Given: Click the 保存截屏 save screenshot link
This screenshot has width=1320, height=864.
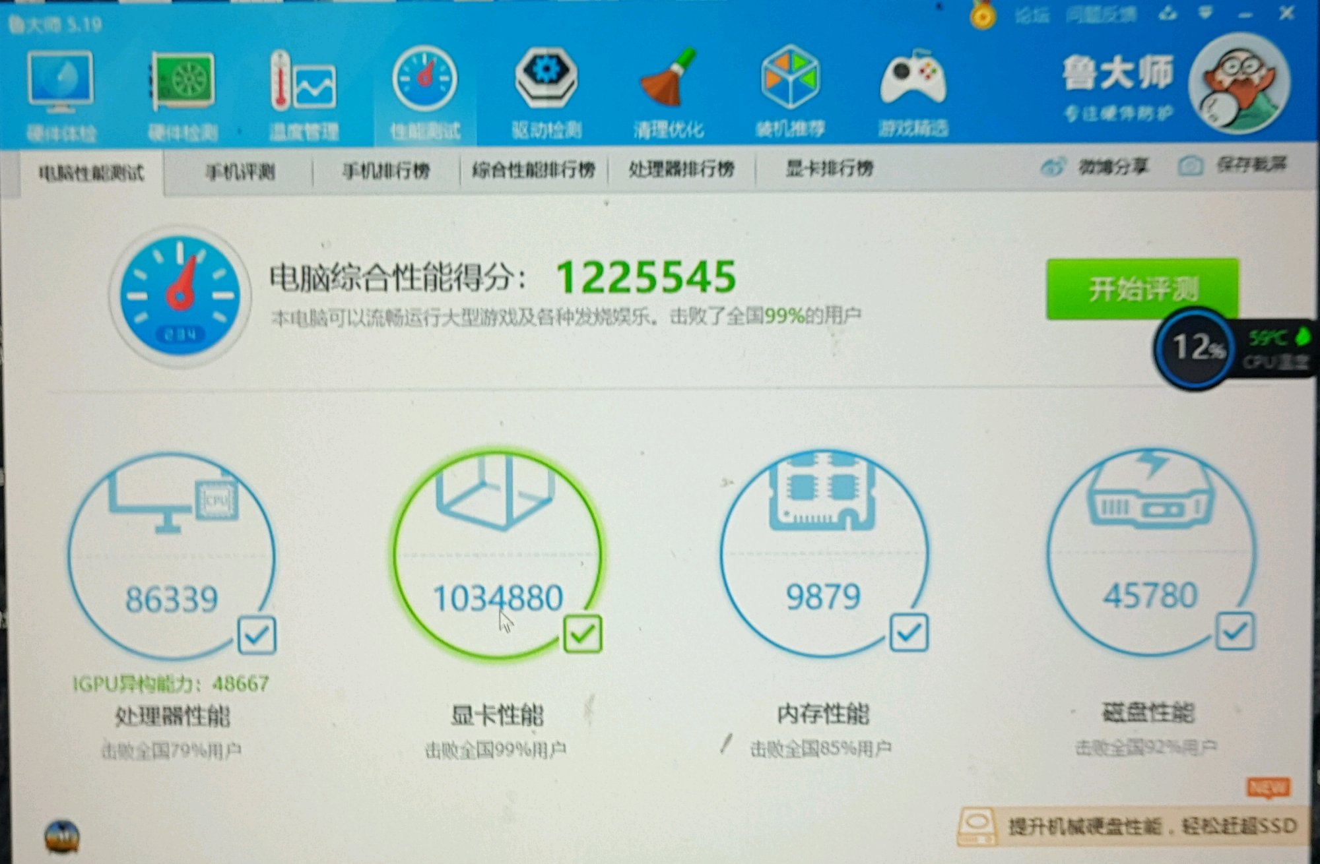Looking at the screenshot, I should 1251,164.
